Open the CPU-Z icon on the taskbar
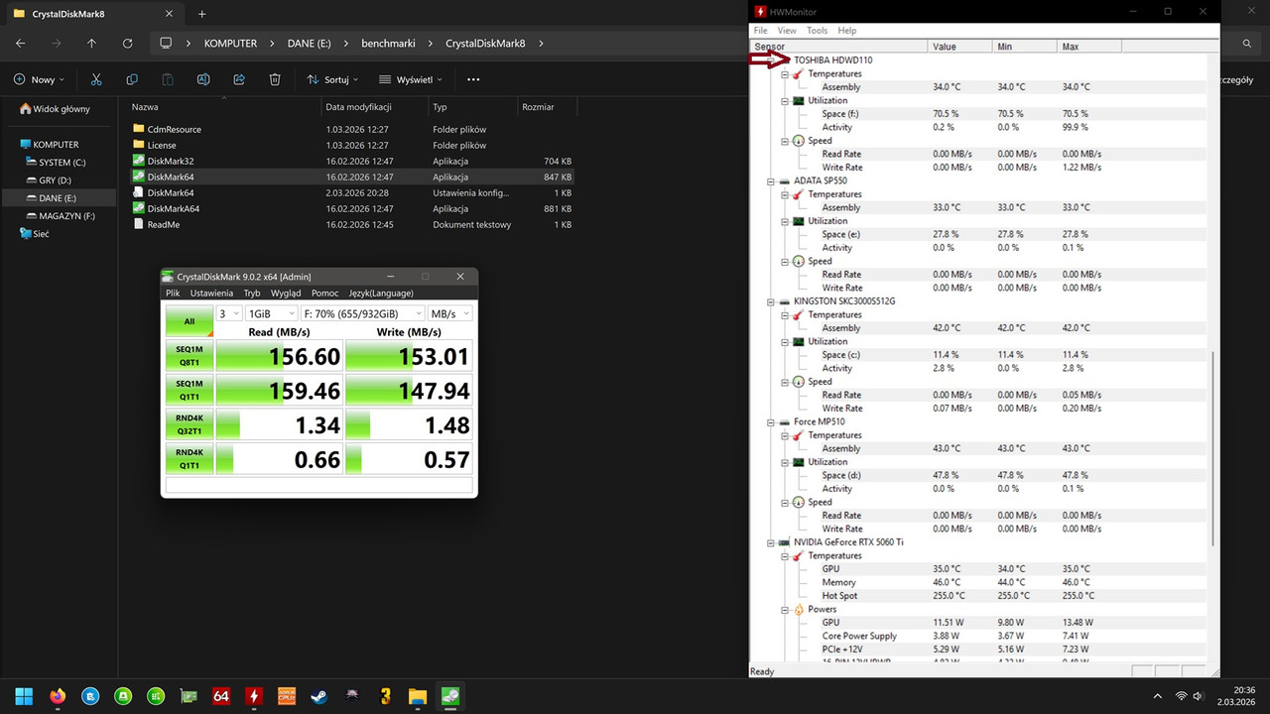The width and height of the screenshot is (1270, 714). pyautogui.click(x=287, y=696)
